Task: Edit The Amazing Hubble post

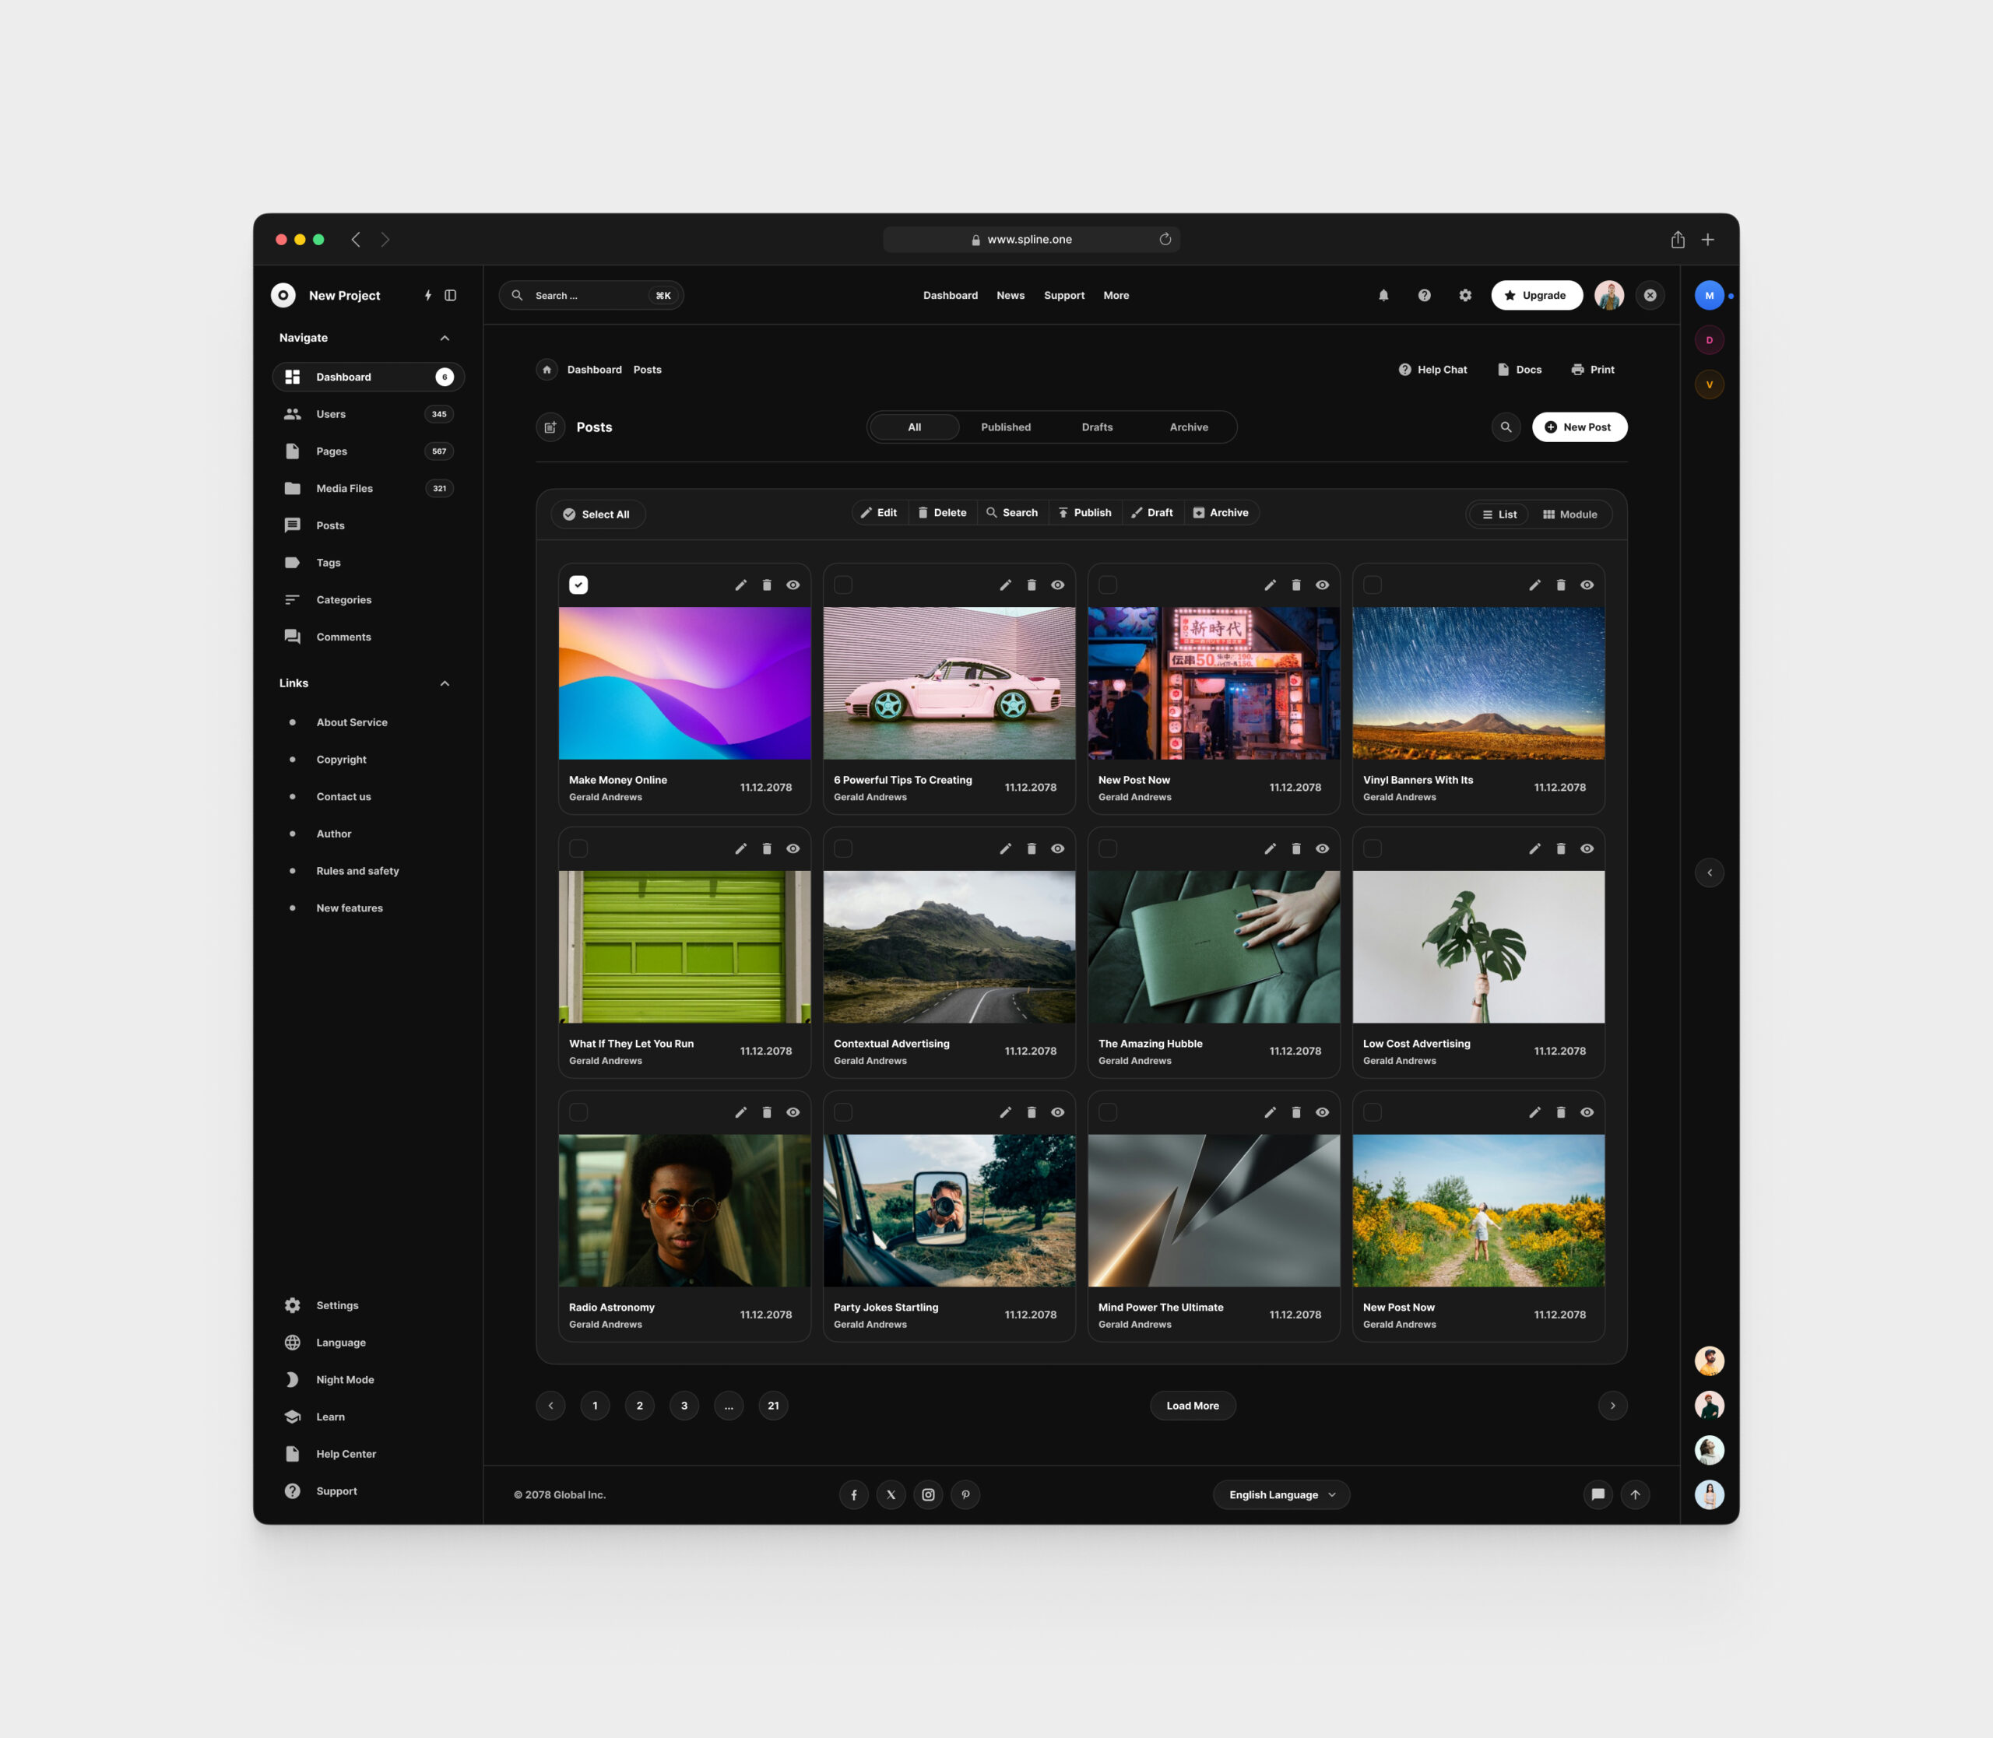Action: (x=1269, y=848)
